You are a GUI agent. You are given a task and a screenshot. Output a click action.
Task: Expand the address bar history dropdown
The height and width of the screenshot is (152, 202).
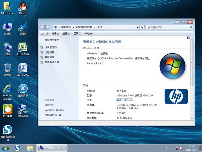point(137,27)
